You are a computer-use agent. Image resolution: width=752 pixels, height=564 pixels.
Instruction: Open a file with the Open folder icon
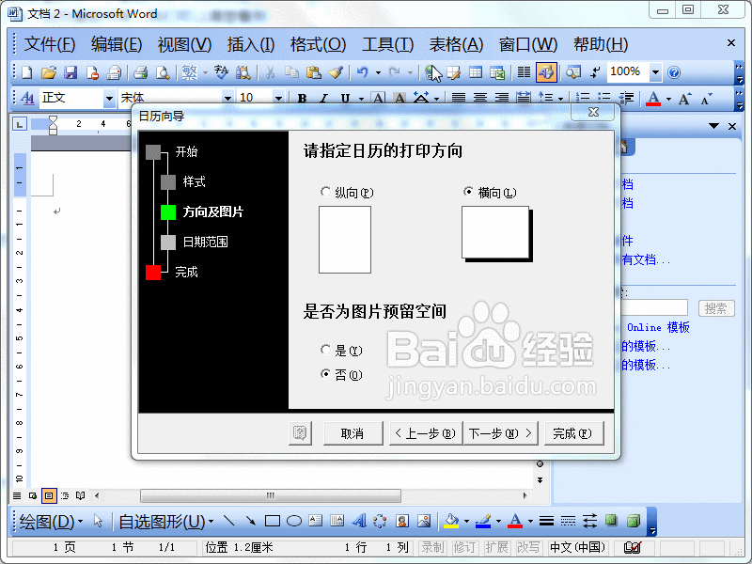(49, 72)
